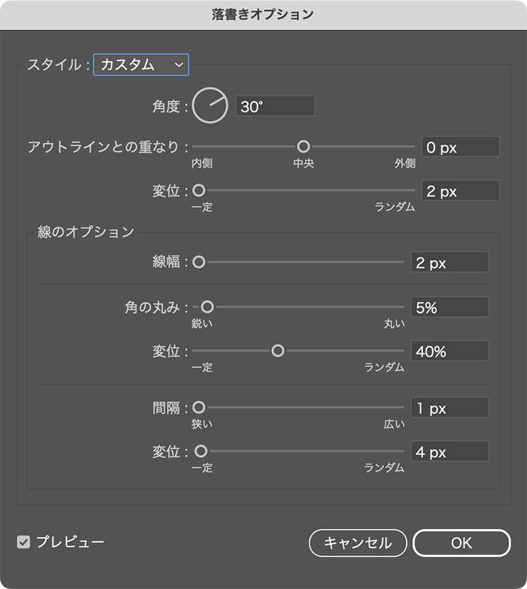
Task: Click the 40% 変位 slider handle
Action: pyautogui.click(x=278, y=350)
